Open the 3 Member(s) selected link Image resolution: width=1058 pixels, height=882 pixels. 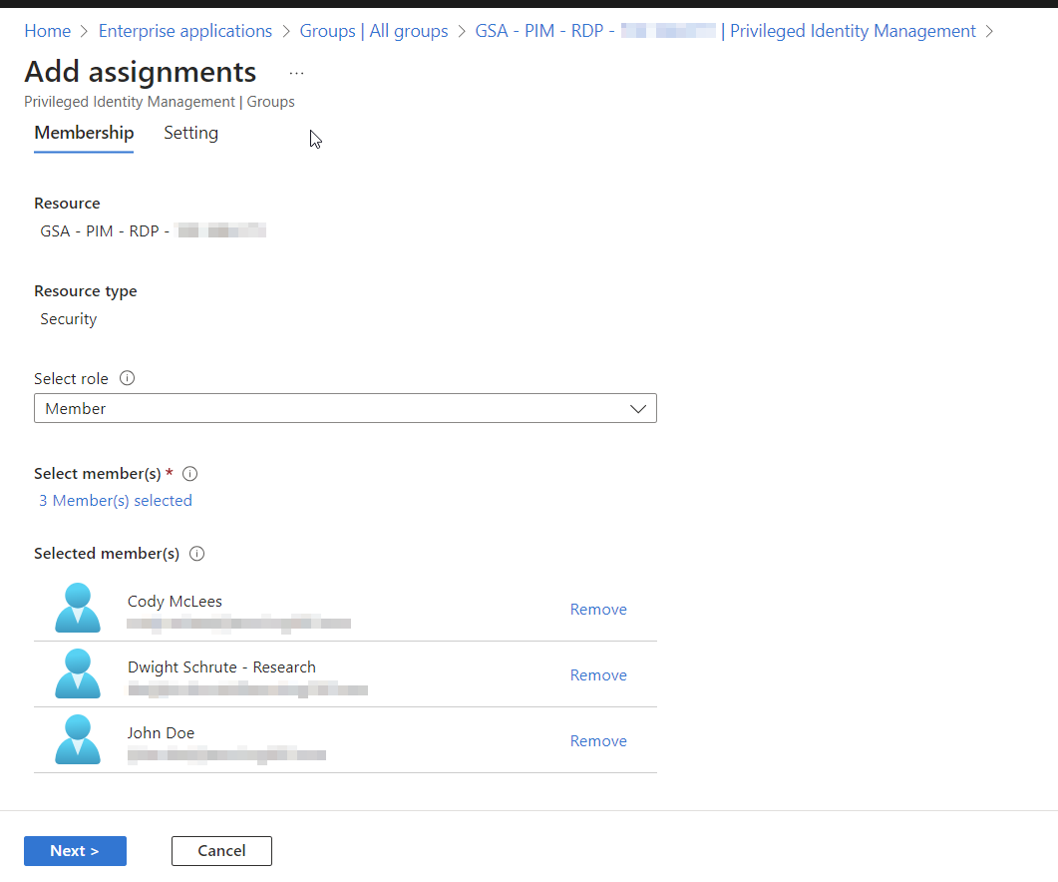(116, 501)
